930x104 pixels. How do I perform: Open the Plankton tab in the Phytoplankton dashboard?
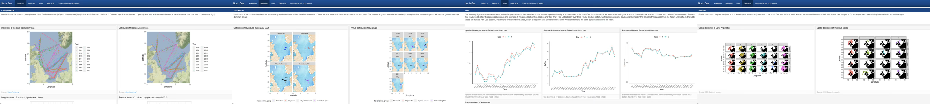click(21, 3)
